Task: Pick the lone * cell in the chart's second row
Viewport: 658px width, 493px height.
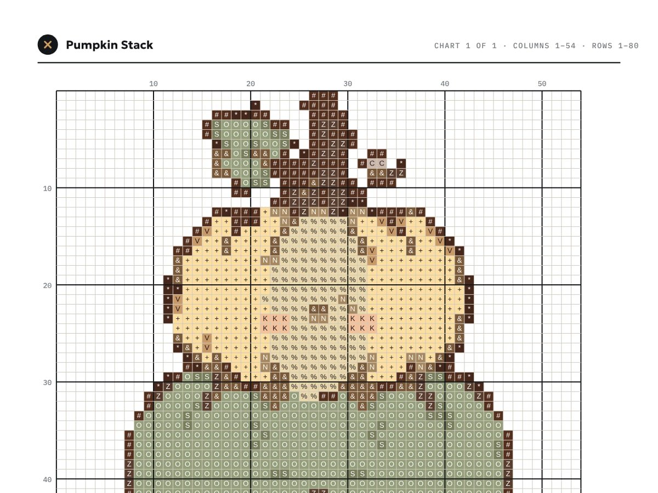Action: click(x=256, y=105)
